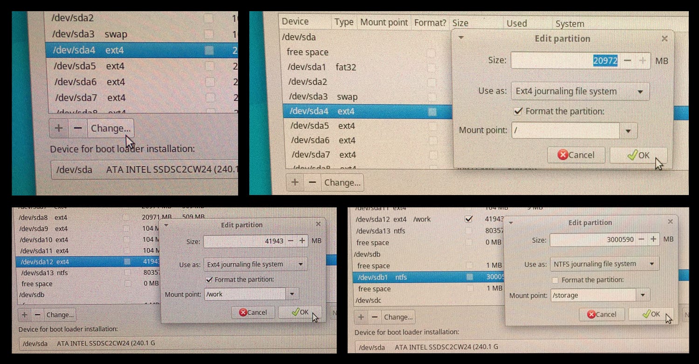Viewport: 699px width, 364px height.
Task: Cancel the /storage Edit partition dialog
Action: point(602,314)
